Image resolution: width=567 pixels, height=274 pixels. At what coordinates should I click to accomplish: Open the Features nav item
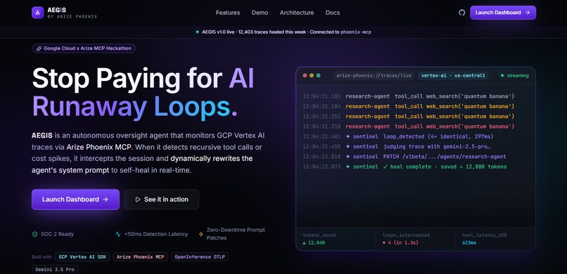click(228, 13)
